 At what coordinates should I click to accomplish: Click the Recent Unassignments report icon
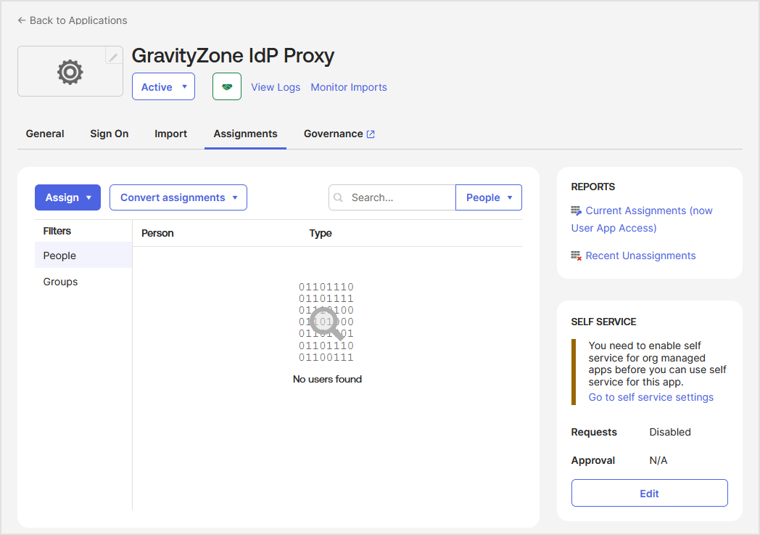(x=577, y=256)
